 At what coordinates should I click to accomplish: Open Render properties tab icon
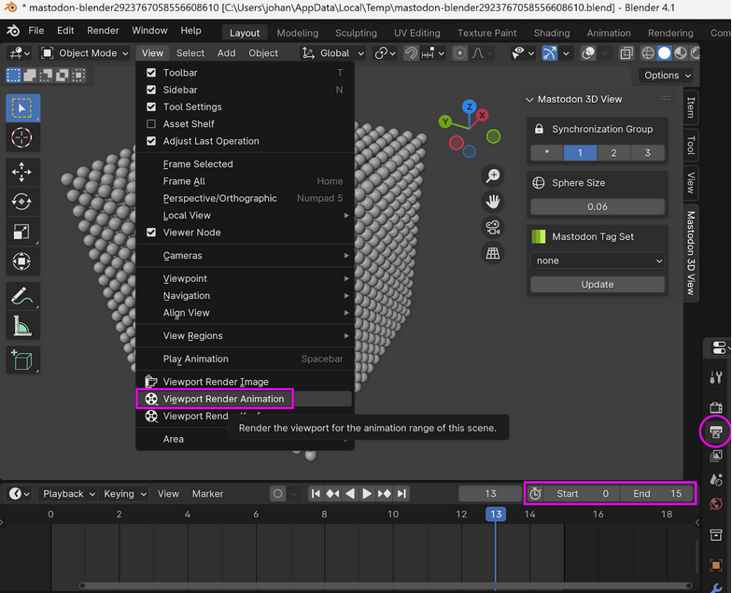715,407
